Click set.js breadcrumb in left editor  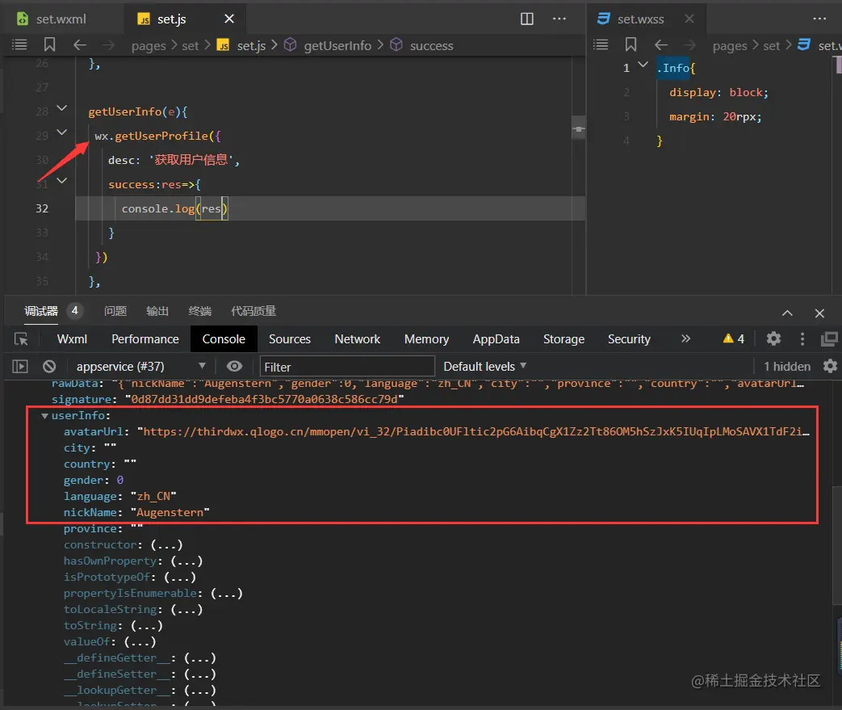click(x=251, y=46)
